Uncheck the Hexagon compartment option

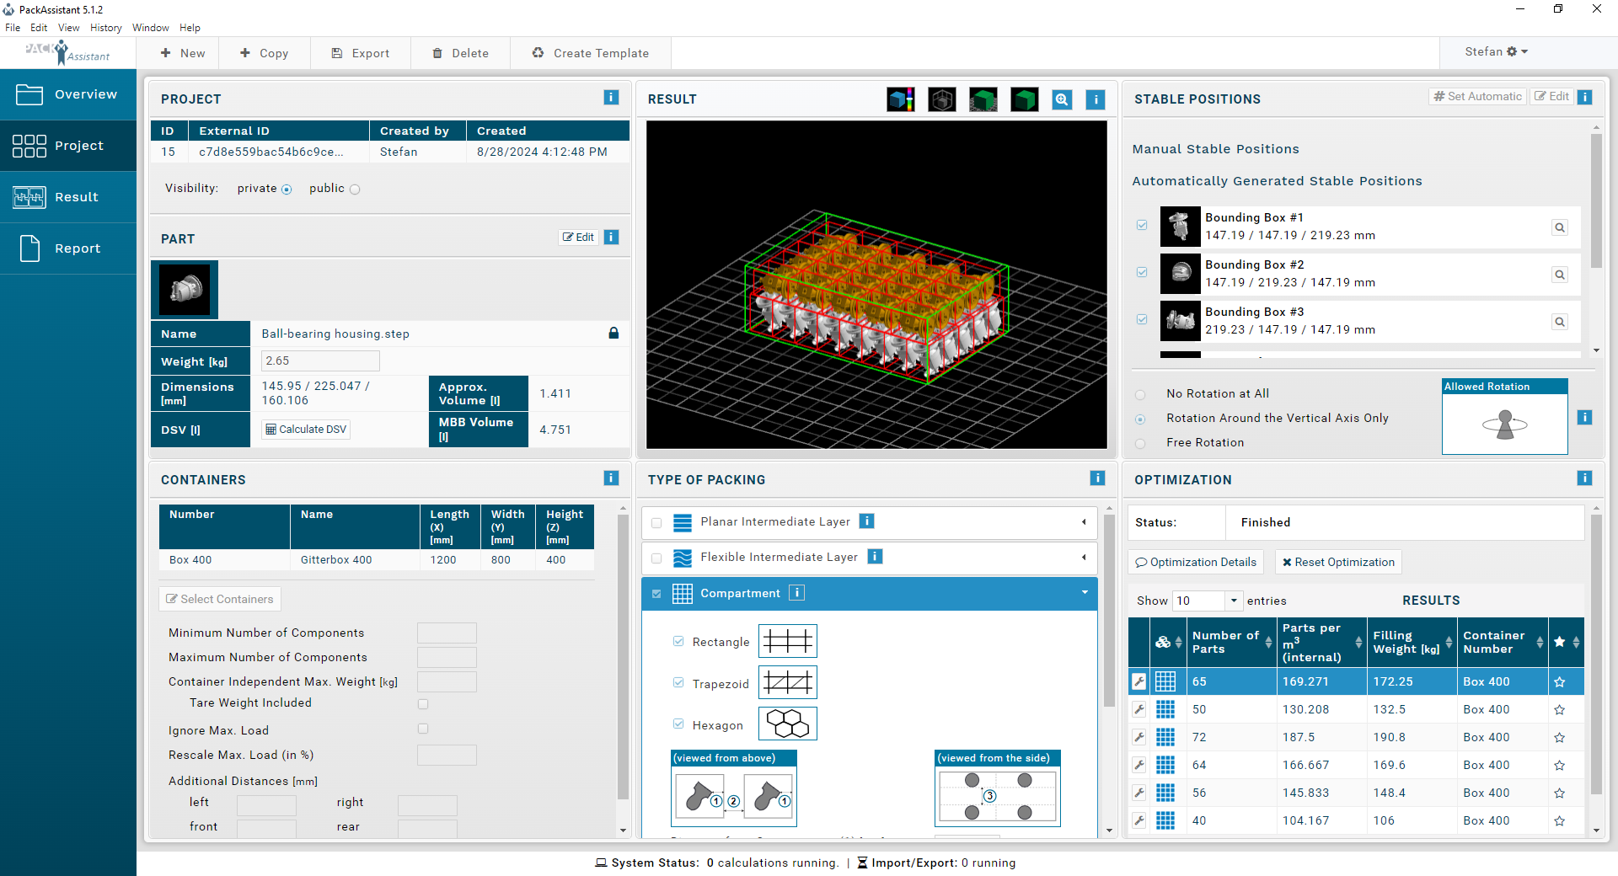click(x=678, y=724)
